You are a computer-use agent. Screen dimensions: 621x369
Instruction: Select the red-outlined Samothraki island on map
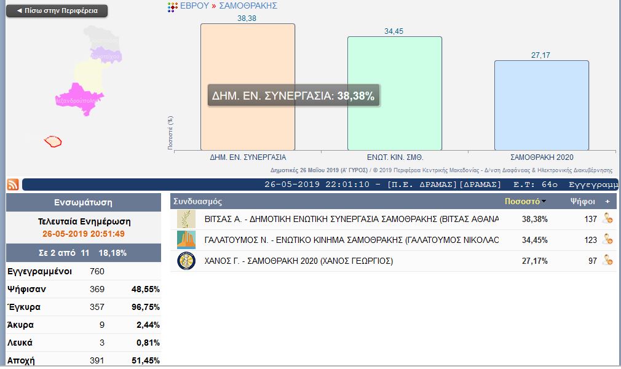click(x=53, y=141)
